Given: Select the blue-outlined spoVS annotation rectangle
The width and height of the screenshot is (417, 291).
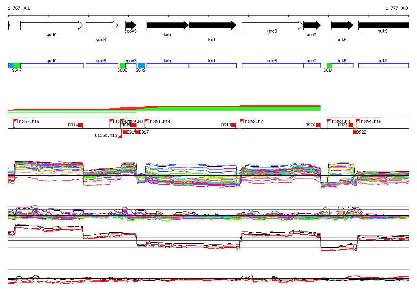Looking at the screenshot, I should pyautogui.click(x=131, y=66).
